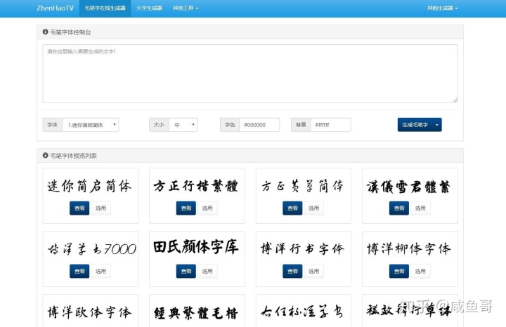Click 选用 under 漢儀雪君體繁
Viewport: 506px width, 327px height.
point(420,208)
